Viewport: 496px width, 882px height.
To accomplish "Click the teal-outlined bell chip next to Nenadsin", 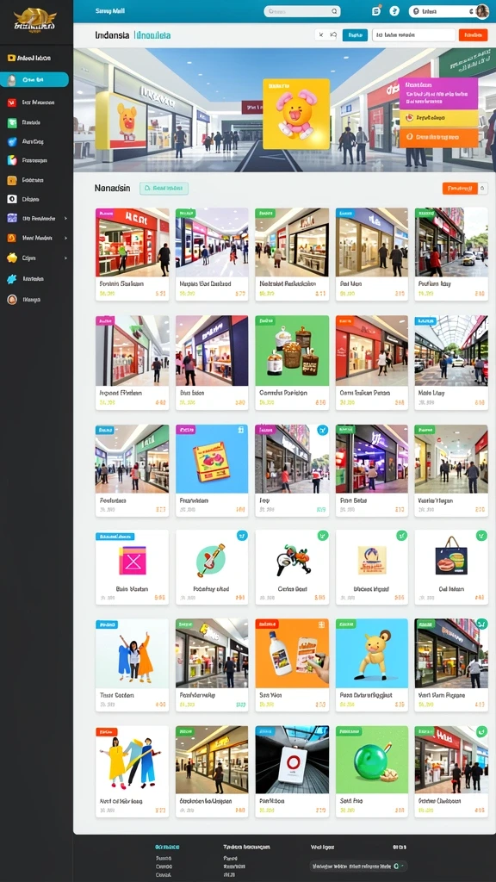I will point(164,189).
